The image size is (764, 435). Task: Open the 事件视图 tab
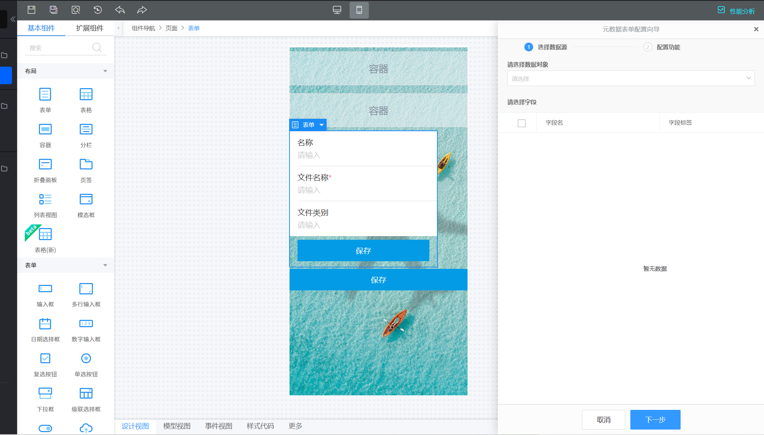pyautogui.click(x=218, y=426)
